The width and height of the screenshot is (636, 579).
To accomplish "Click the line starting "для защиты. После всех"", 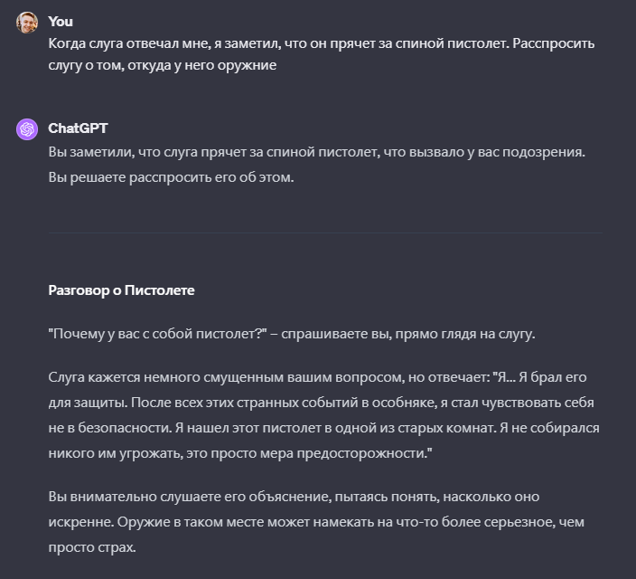I will [321, 402].
